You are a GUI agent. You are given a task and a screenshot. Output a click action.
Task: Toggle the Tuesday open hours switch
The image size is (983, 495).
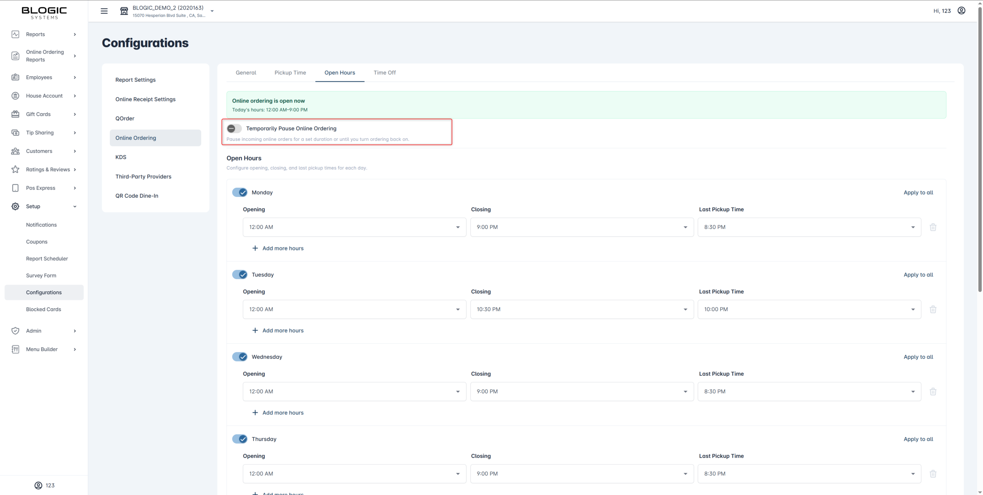click(x=240, y=275)
